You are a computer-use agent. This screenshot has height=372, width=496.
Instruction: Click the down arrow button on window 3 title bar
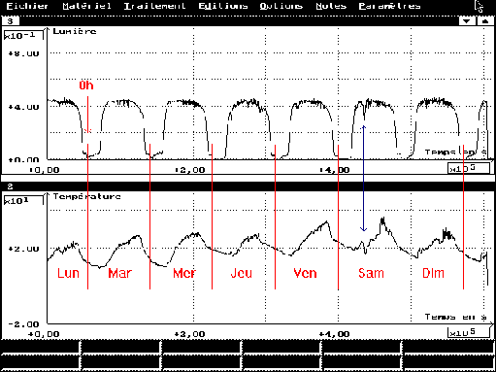[467, 21]
